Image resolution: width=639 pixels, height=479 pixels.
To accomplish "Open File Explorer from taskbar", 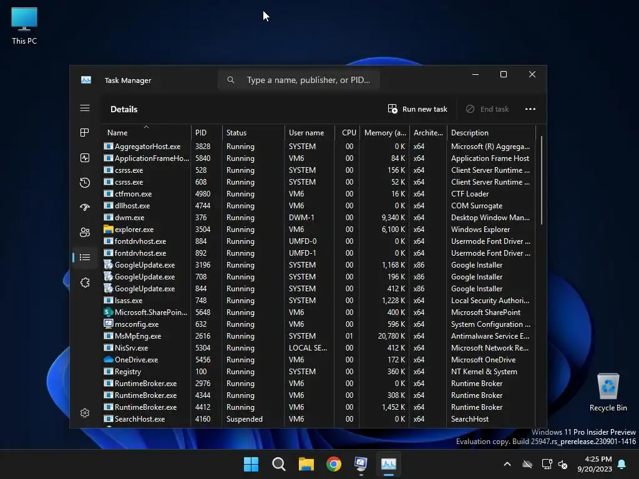I will coord(306,464).
